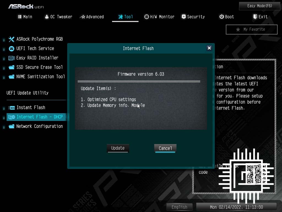Screen dimensions: 282x212
Task: Select the Tool tab
Action: coord(126,17)
